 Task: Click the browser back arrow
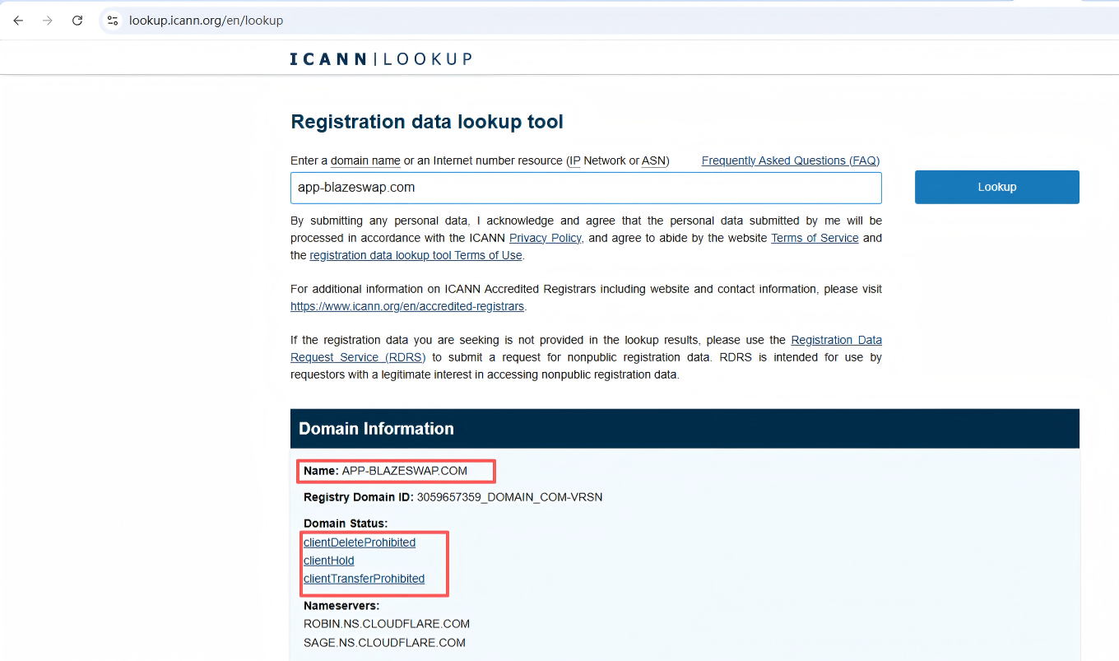[18, 21]
